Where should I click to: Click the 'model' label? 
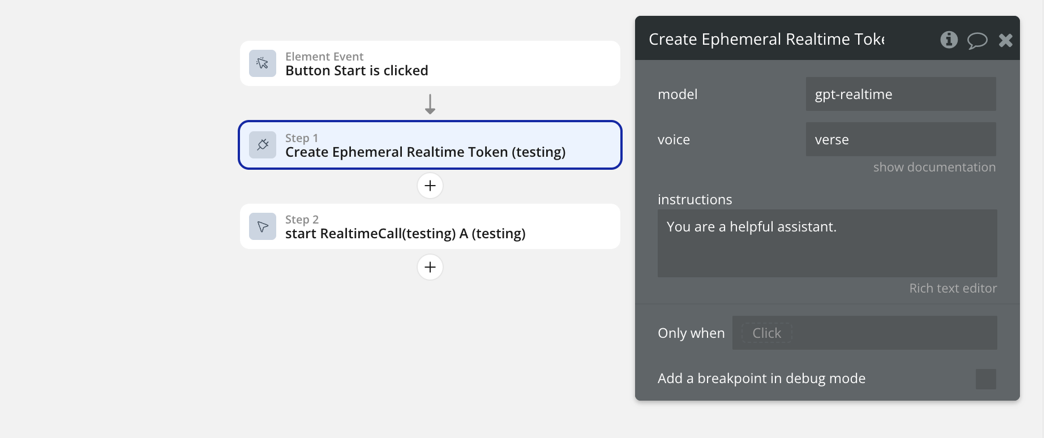[x=678, y=95]
